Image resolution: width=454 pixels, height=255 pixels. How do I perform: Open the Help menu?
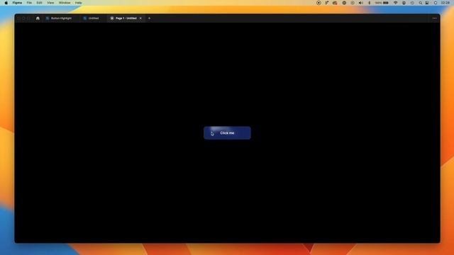click(78, 3)
